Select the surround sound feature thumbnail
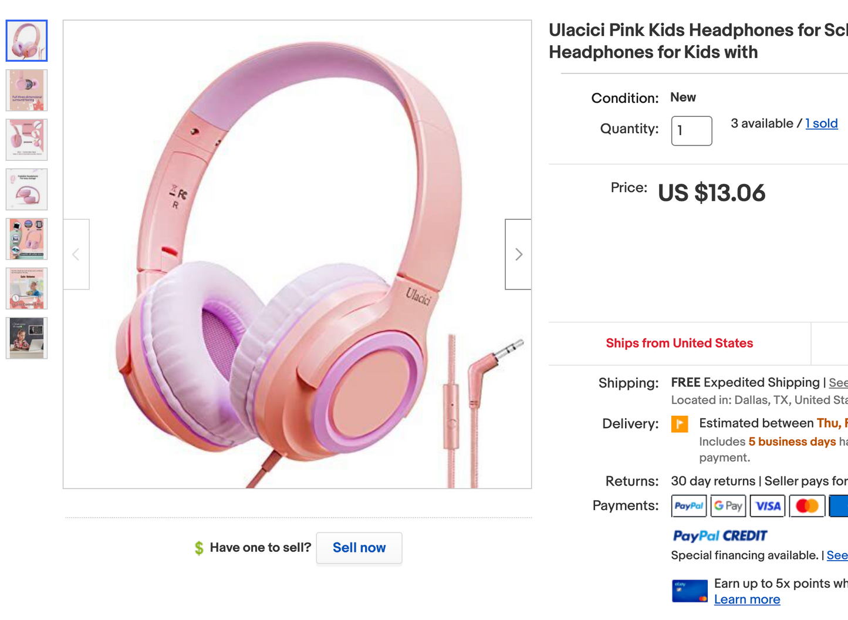Viewport: 848px width, 620px height. (x=26, y=90)
